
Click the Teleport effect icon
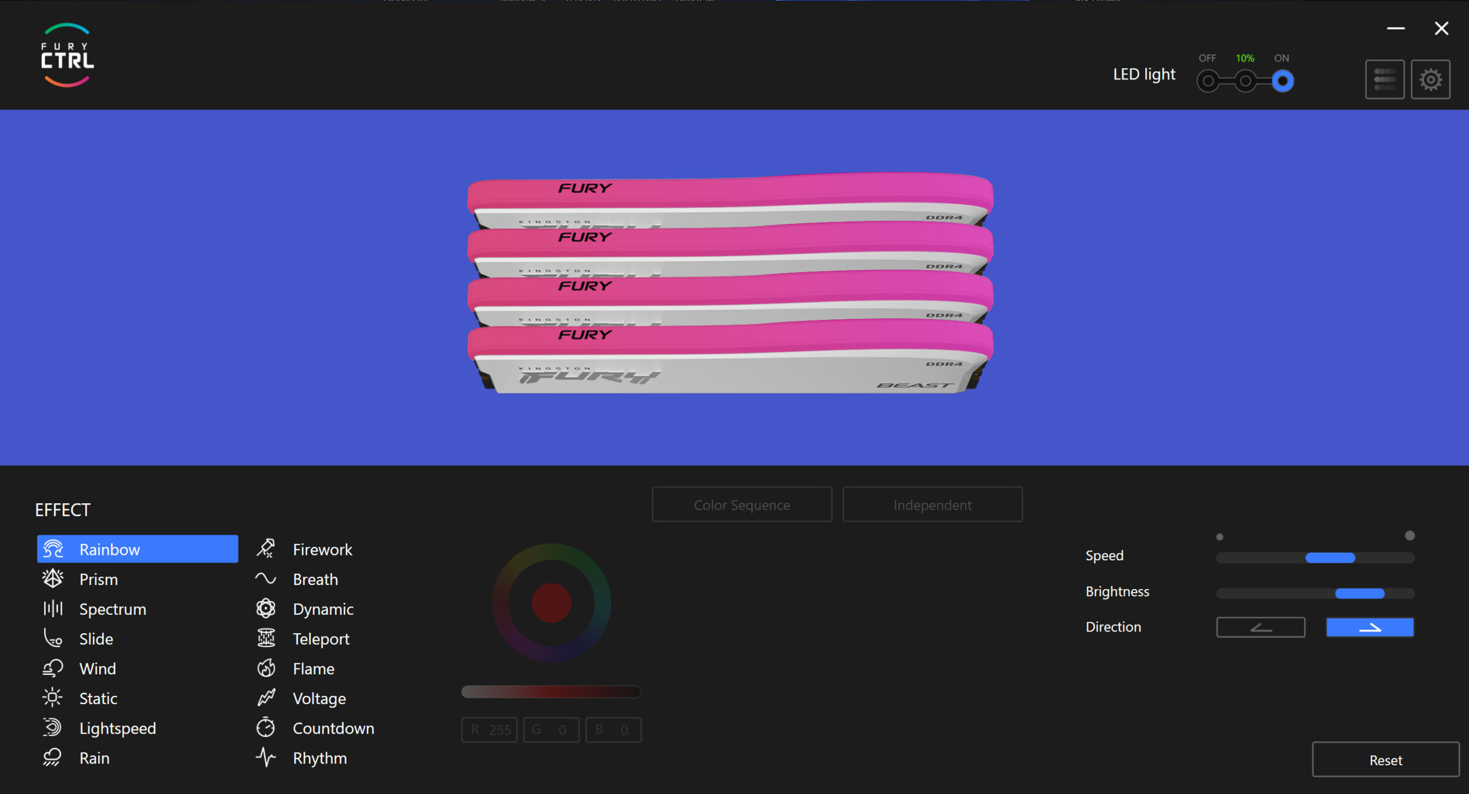[x=266, y=638]
